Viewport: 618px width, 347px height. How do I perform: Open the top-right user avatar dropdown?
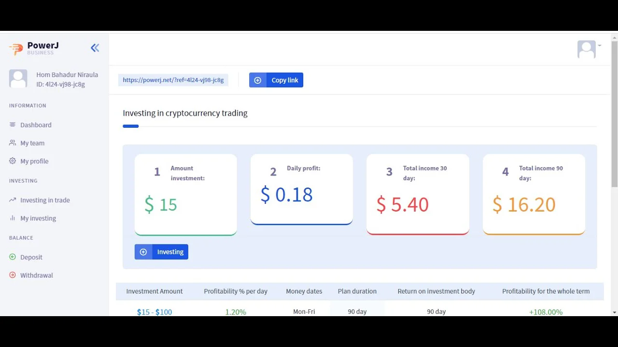[x=589, y=49]
